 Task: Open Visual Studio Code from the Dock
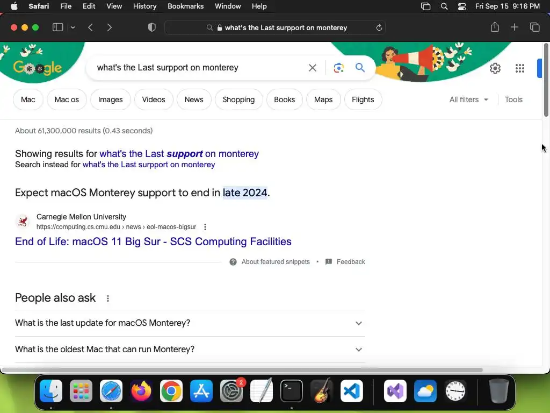pyautogui.click(x=351, y=391)
